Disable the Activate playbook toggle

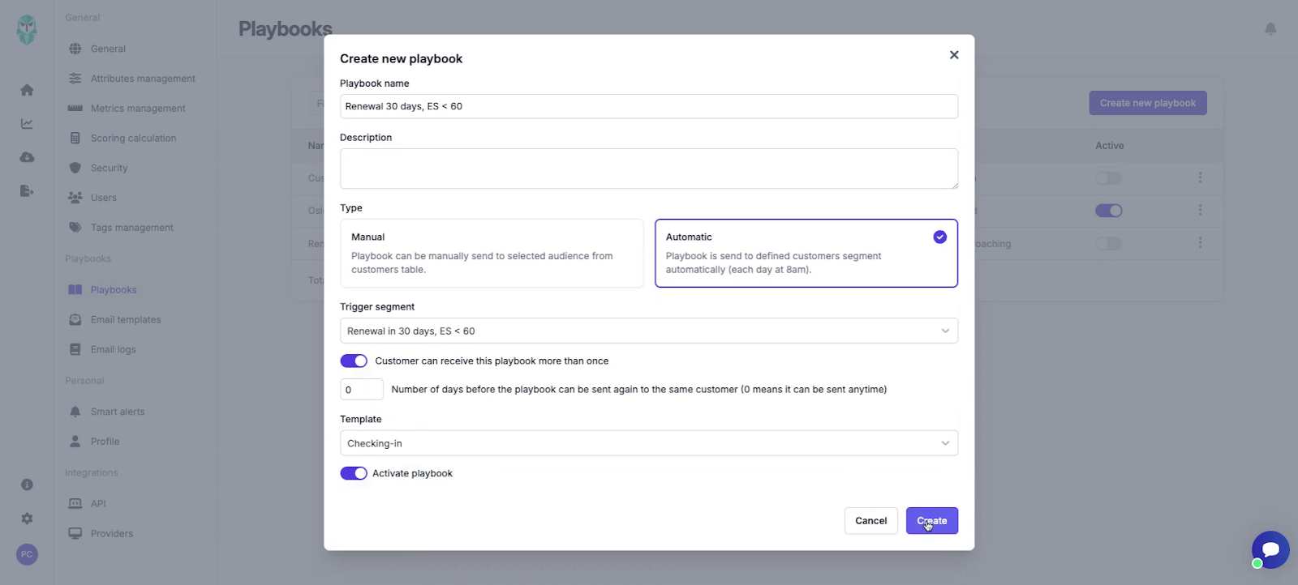click(354, 473)
